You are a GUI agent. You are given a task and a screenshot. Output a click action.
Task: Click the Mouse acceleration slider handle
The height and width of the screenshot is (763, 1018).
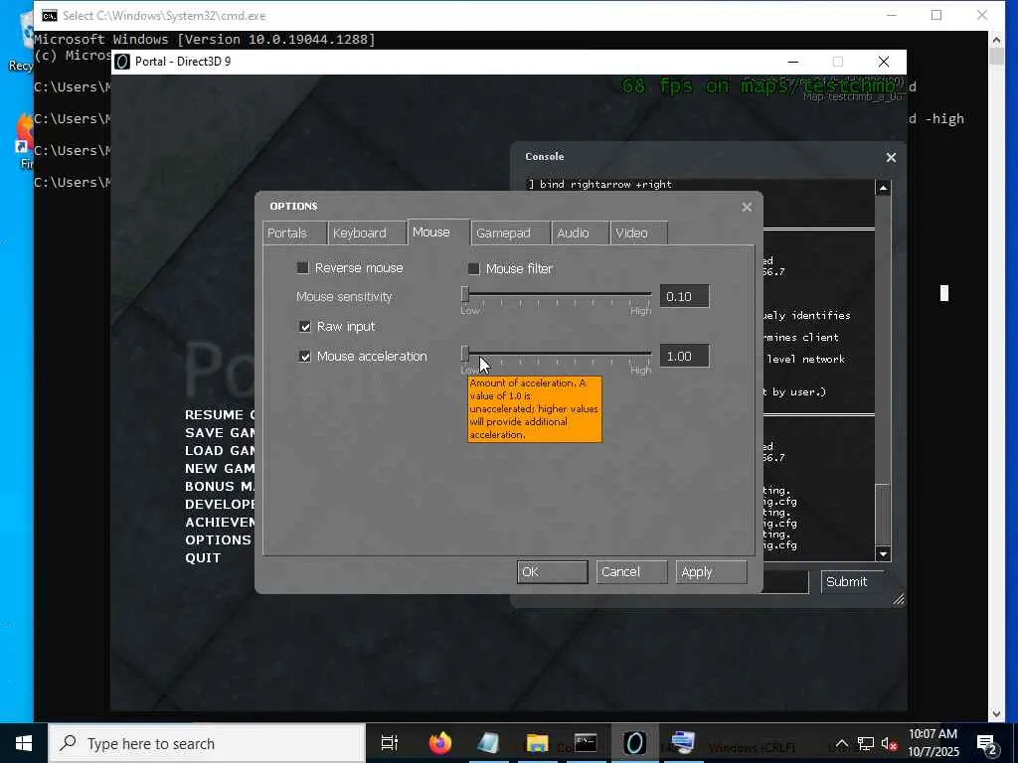point(465,355)
